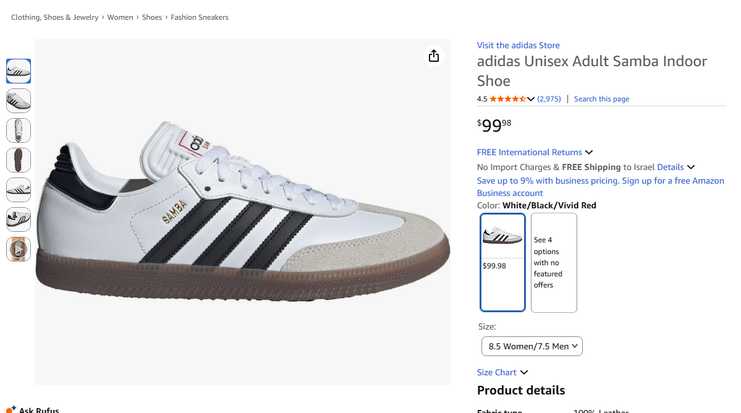Click 'Search this page' link

601,99
